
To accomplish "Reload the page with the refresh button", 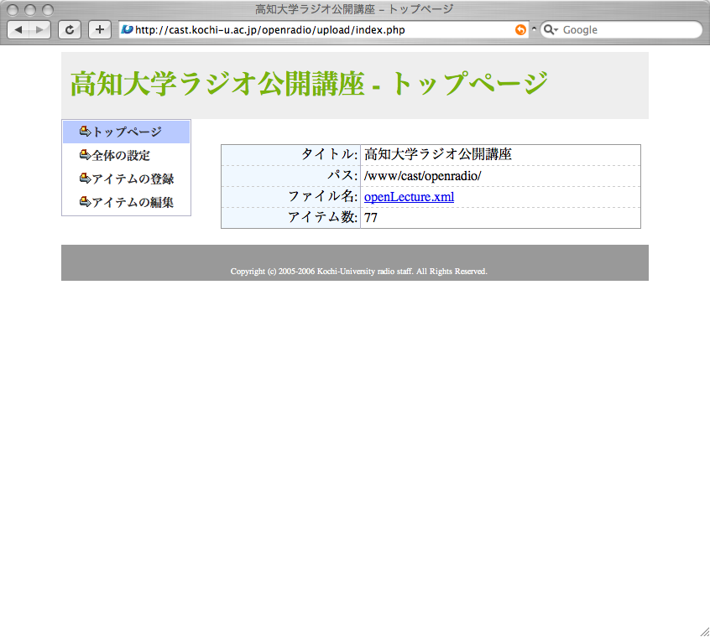I will (70, 30).
